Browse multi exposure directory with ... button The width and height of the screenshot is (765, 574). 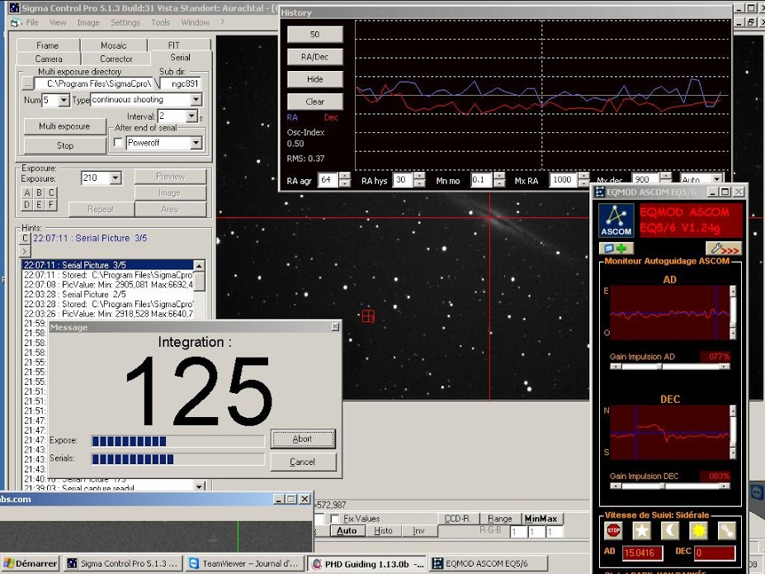(28, 84)
